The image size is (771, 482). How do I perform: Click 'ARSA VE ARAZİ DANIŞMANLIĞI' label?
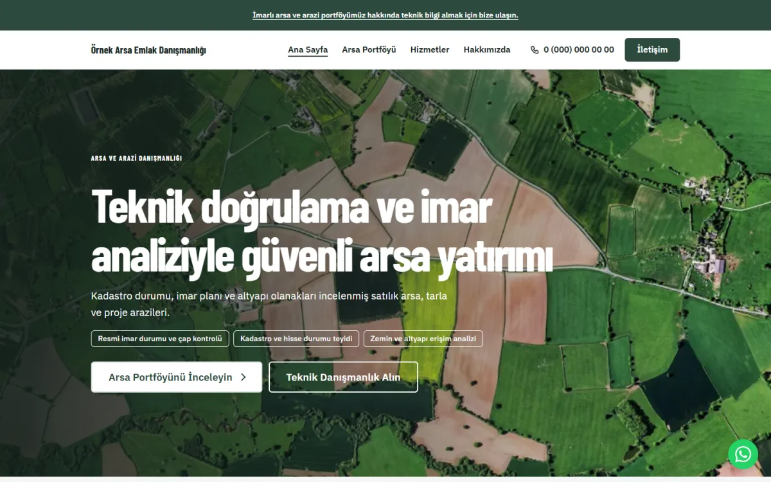point(136,158)
